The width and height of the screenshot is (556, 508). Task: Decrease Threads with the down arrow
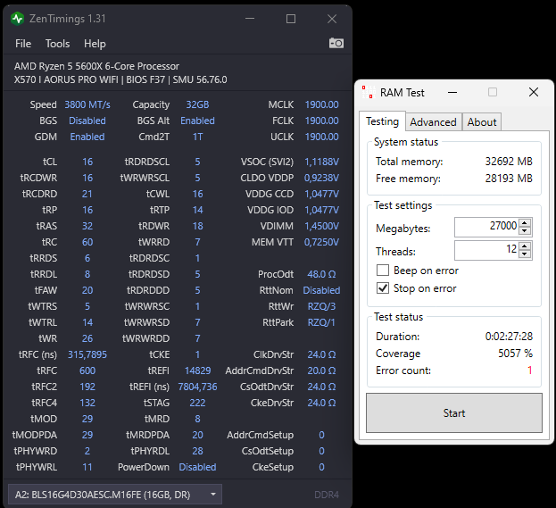[x=525, y=254]
